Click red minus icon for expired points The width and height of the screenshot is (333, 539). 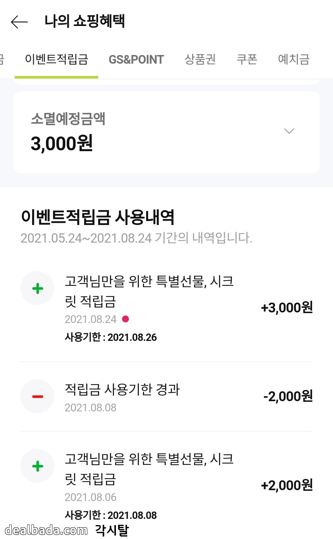(x=38, y=396)
